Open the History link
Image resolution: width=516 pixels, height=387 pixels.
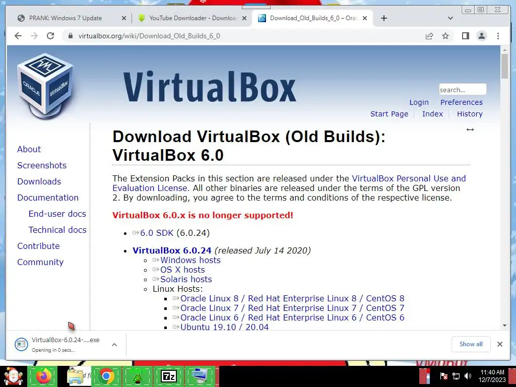(x=470, y=114)
